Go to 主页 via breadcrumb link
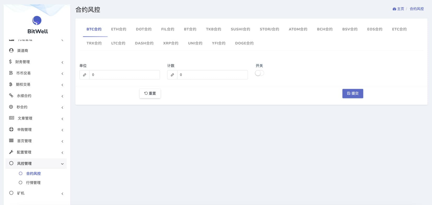 pos(398,9)
